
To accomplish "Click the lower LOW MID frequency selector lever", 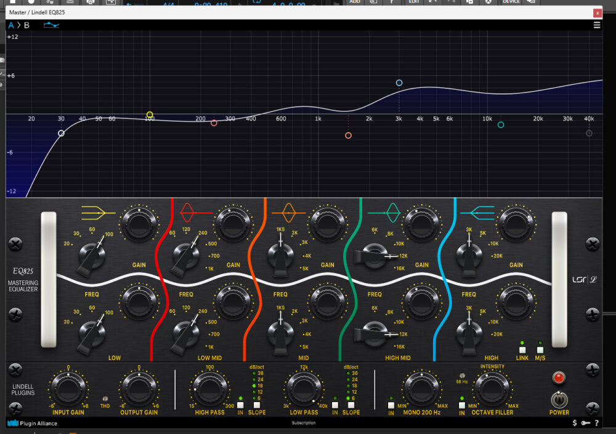I will pos(186,334).
